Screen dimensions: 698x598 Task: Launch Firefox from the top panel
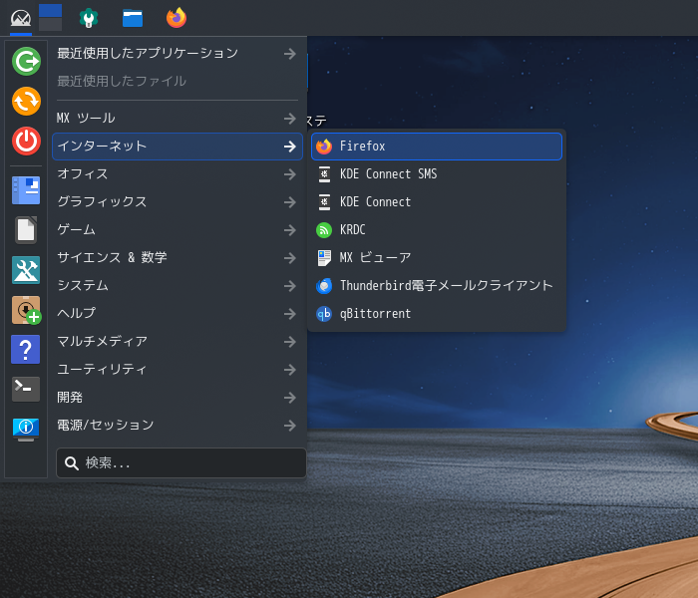click(176, 18)
